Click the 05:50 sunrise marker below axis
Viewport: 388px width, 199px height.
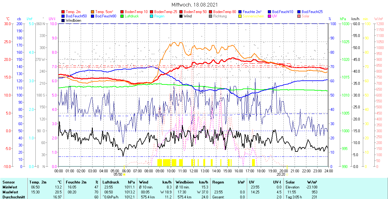118,174
